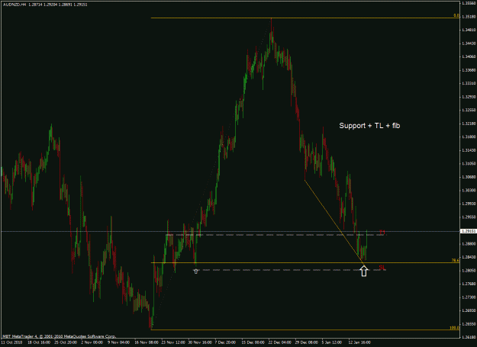Click the 16 Nov 08:00 time label
This screenshot has width=477, height=347.
[147, 342]
